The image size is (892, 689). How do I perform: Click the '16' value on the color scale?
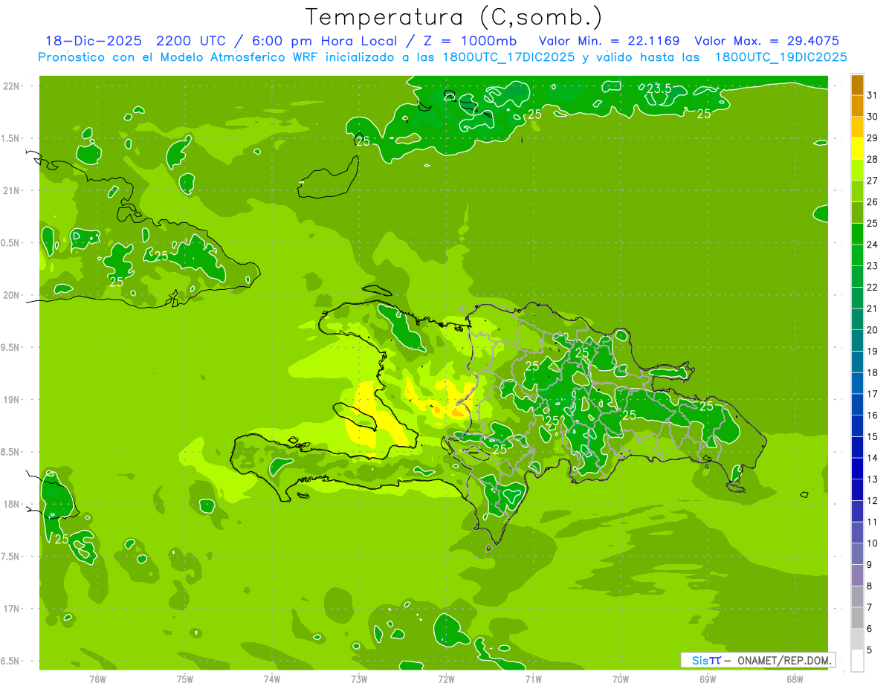pos(873,415)
